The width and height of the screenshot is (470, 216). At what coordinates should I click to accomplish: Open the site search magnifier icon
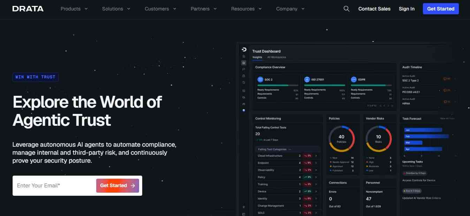click(346, 9)
